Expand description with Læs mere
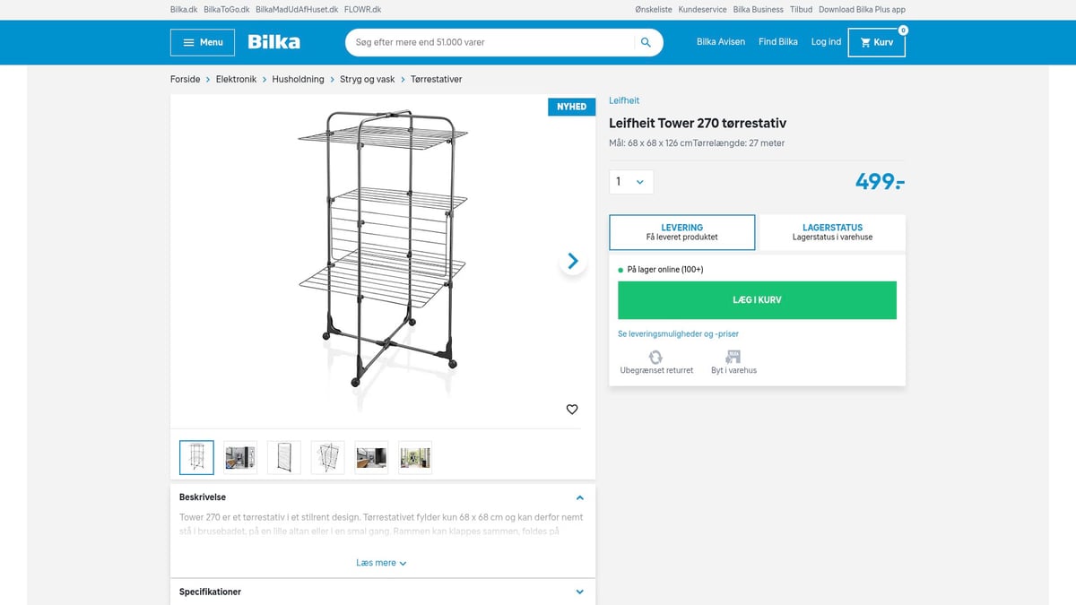Screen dimensions: 1076x605 (382, 563)
